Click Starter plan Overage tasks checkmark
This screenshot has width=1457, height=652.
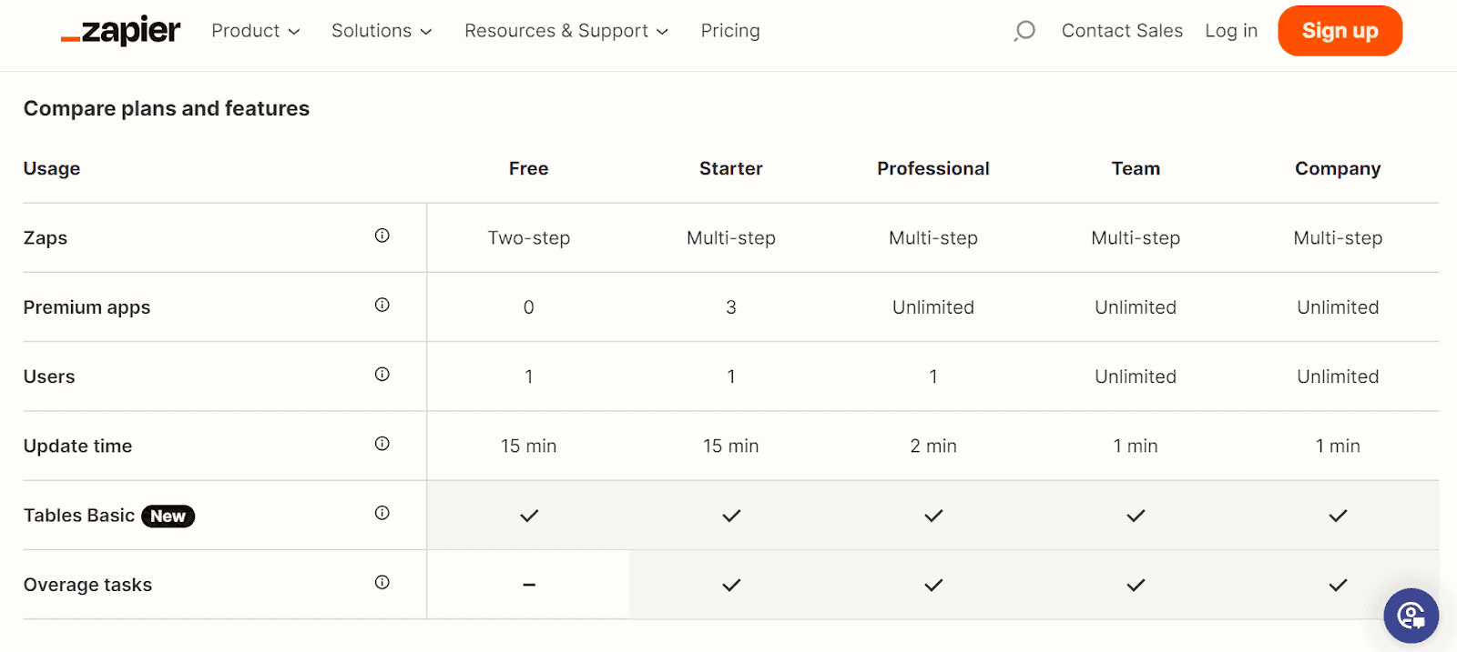(x=731, y=586)
